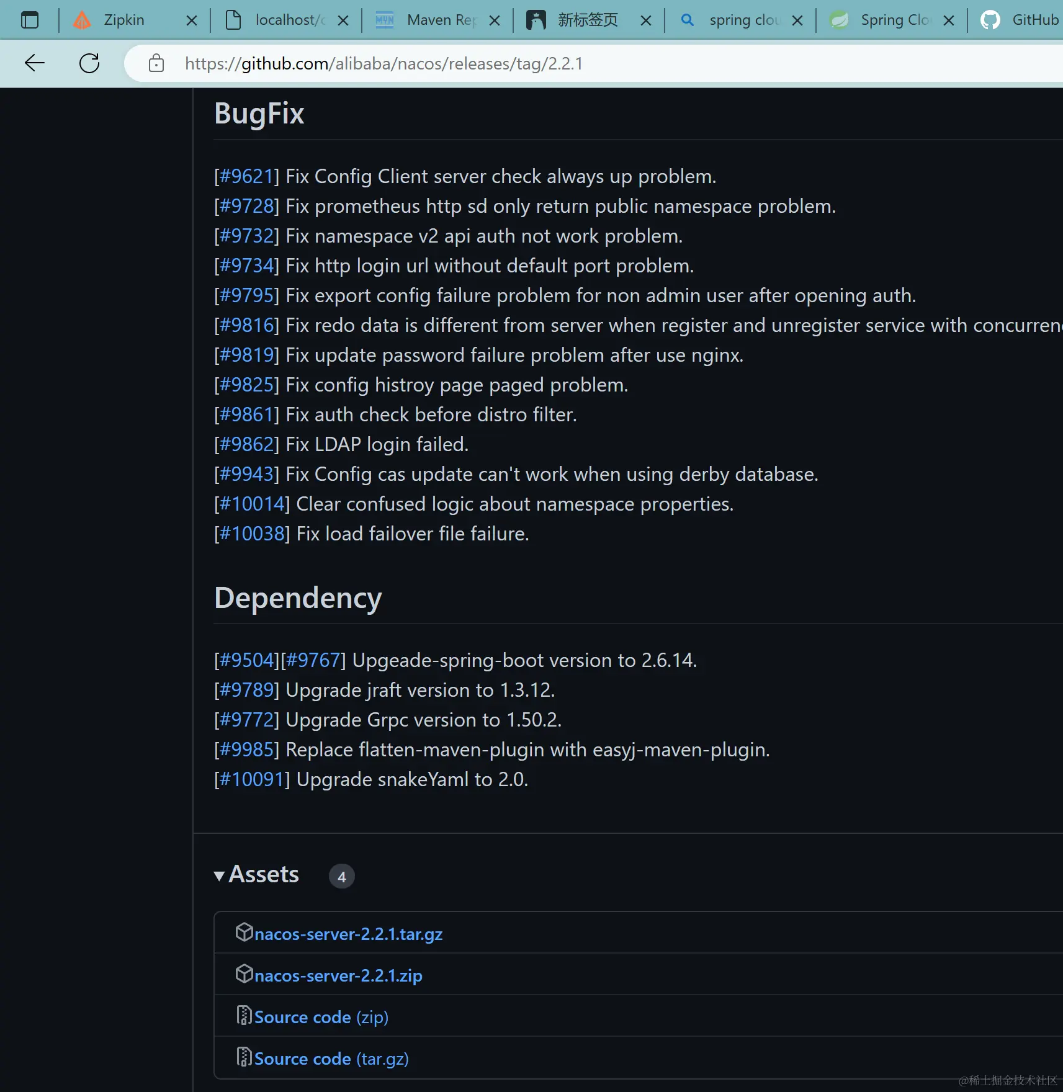Viewport: 1063px width, 1092px height.
Task: Click the BugFix heading
Action: click(x=259, y=114)
